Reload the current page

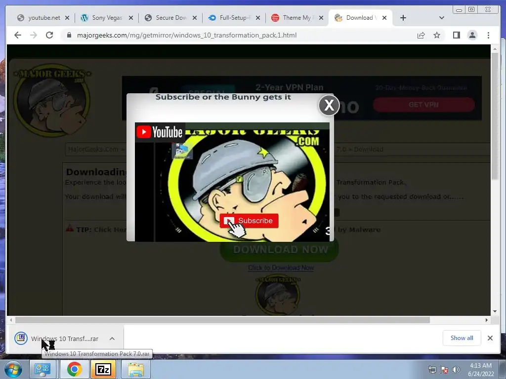click(x=49, y=35)
